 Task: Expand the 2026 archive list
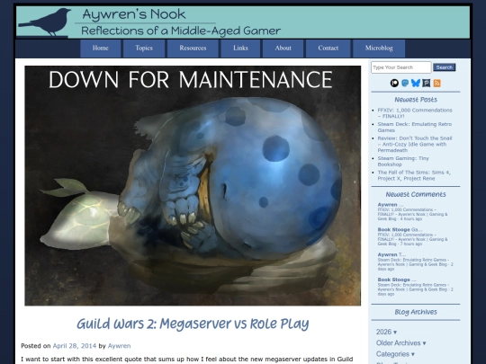[x=386, y=332]
